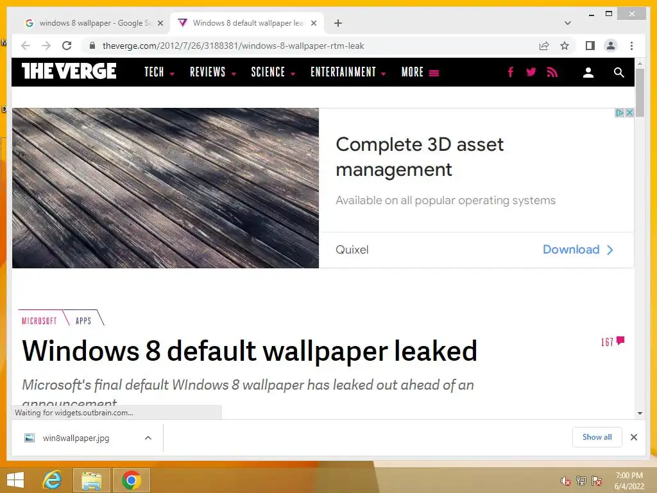The image size is (657, 493).
Task: Click win8wallpaper.jpg file icon in downloads
Action: tap(30, 438)
